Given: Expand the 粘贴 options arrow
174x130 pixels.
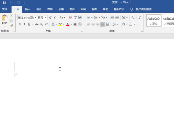Looking at the screenshot, I should (5, 26).
